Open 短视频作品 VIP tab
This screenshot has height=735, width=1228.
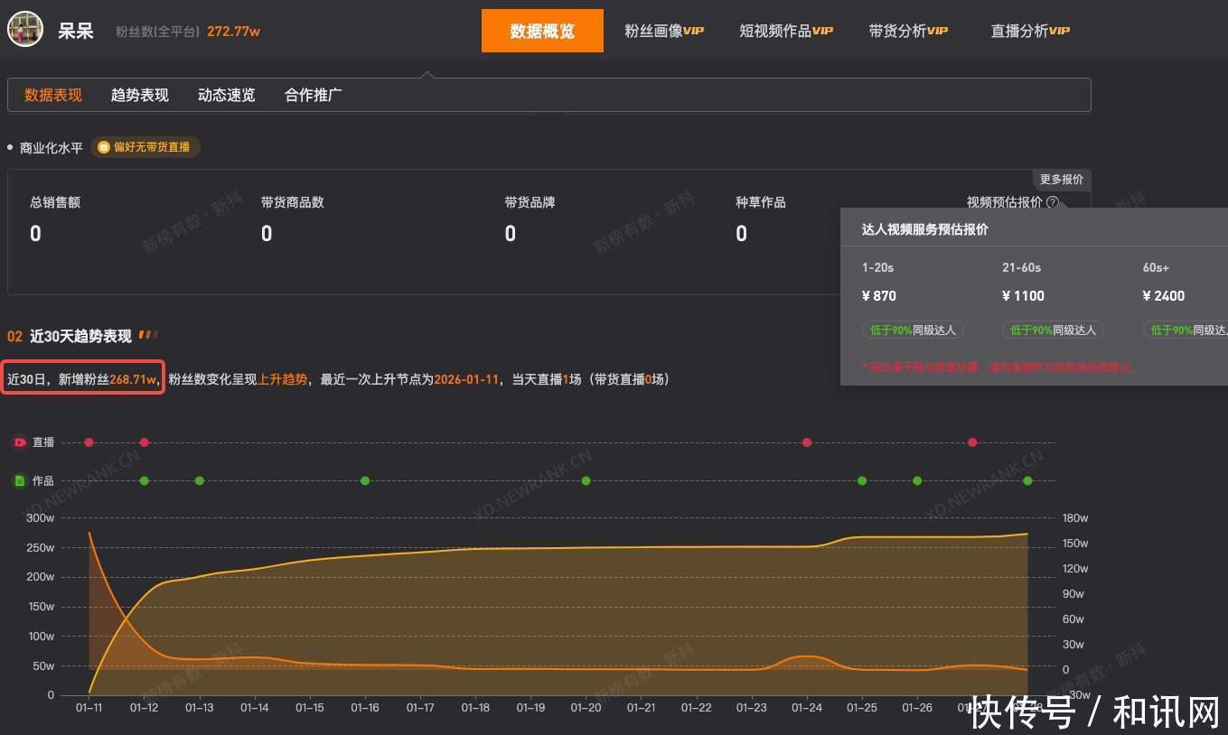(x=785, y=31)
